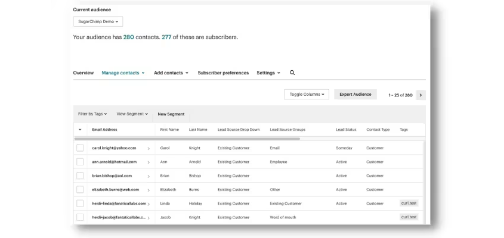Sort by Lead Source Drop Down column
Screen dimensions: 504x238
coord(239,130)
